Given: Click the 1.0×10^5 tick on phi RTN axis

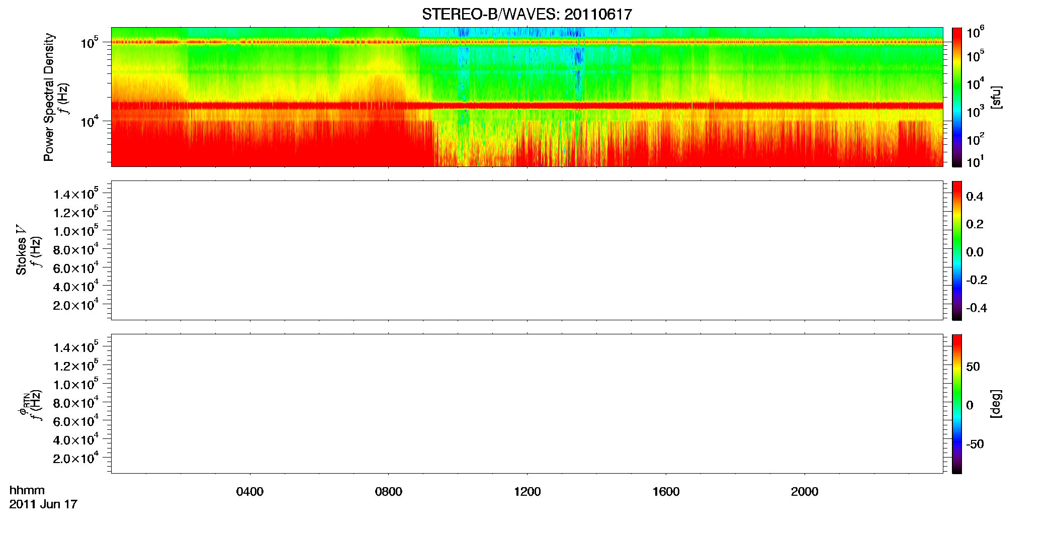Looking at the screenshot, I should (x=76, y=383).
